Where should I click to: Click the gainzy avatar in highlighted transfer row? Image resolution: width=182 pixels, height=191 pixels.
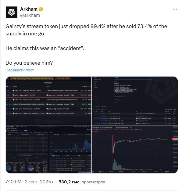coord(13,95)
